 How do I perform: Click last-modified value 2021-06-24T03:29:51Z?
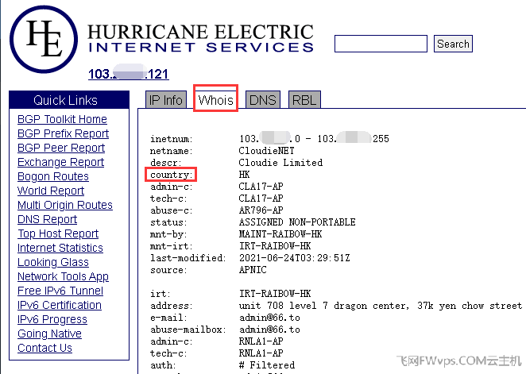(x=295, y=258)
